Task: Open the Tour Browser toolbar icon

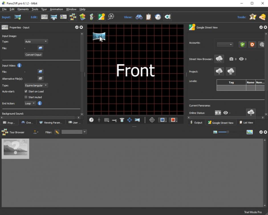Action: (73, 17)
